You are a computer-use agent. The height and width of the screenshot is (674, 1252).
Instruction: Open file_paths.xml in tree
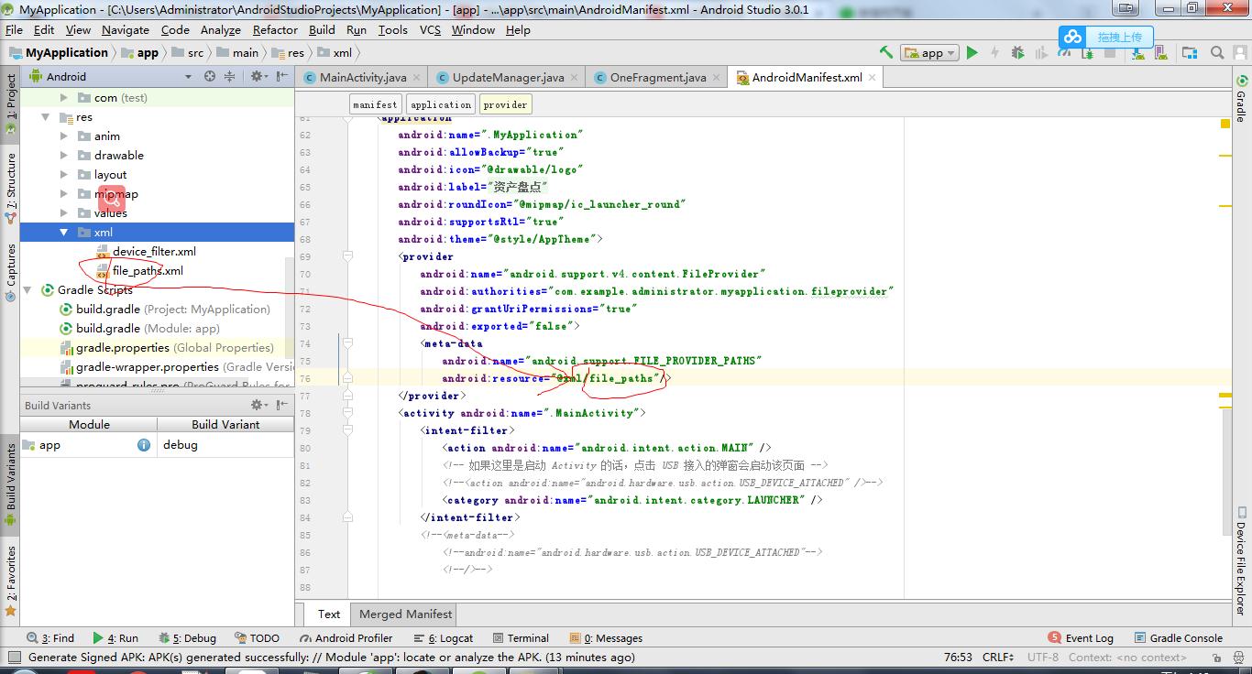point(148,271)
